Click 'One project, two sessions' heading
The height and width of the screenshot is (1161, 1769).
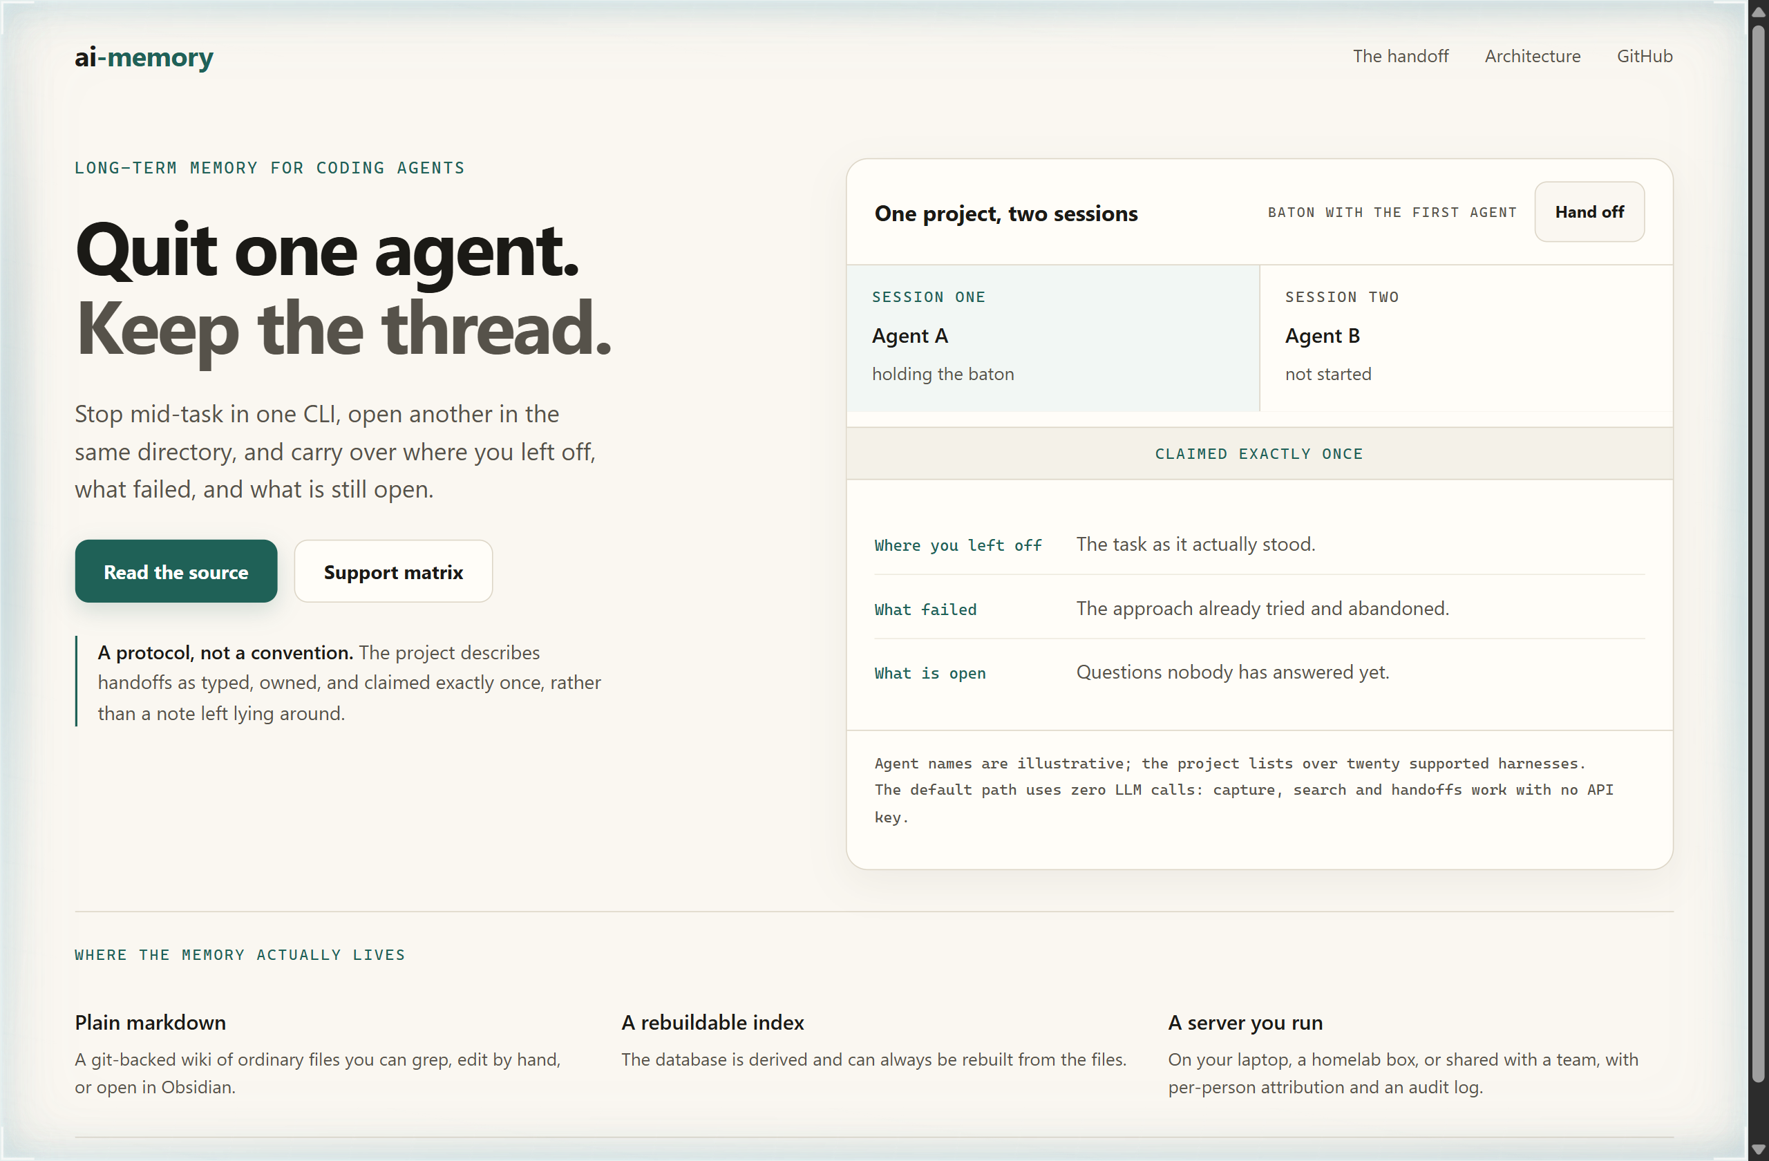click(x=1005, y=214)
